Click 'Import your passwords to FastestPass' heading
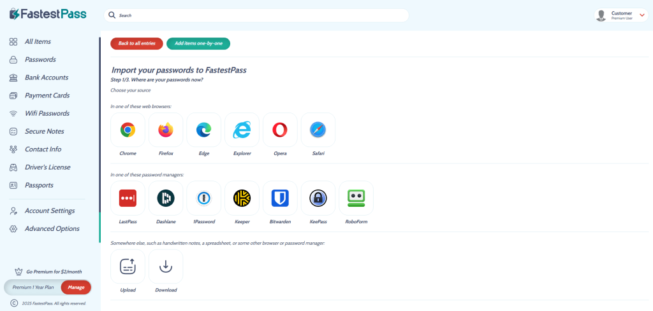Viewport: 653px width, 311px height. pyautogui.click(x=179, y=70)
